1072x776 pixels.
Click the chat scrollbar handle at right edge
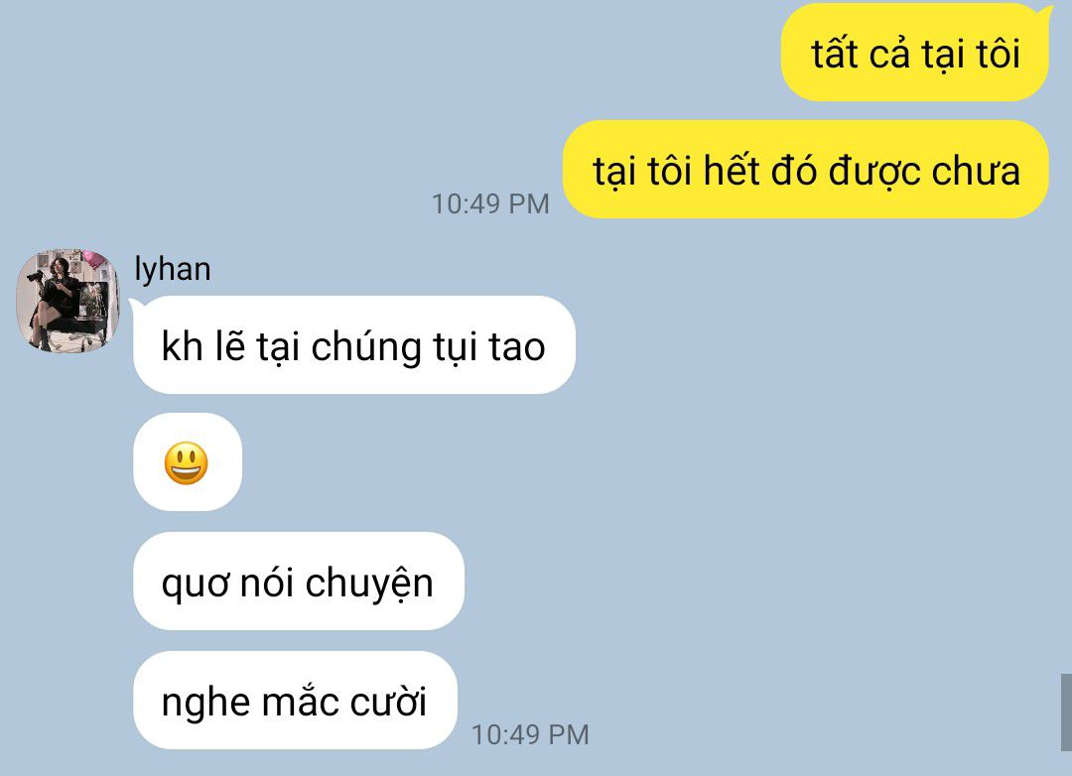pyautogui.click(x=1066, y=712)
